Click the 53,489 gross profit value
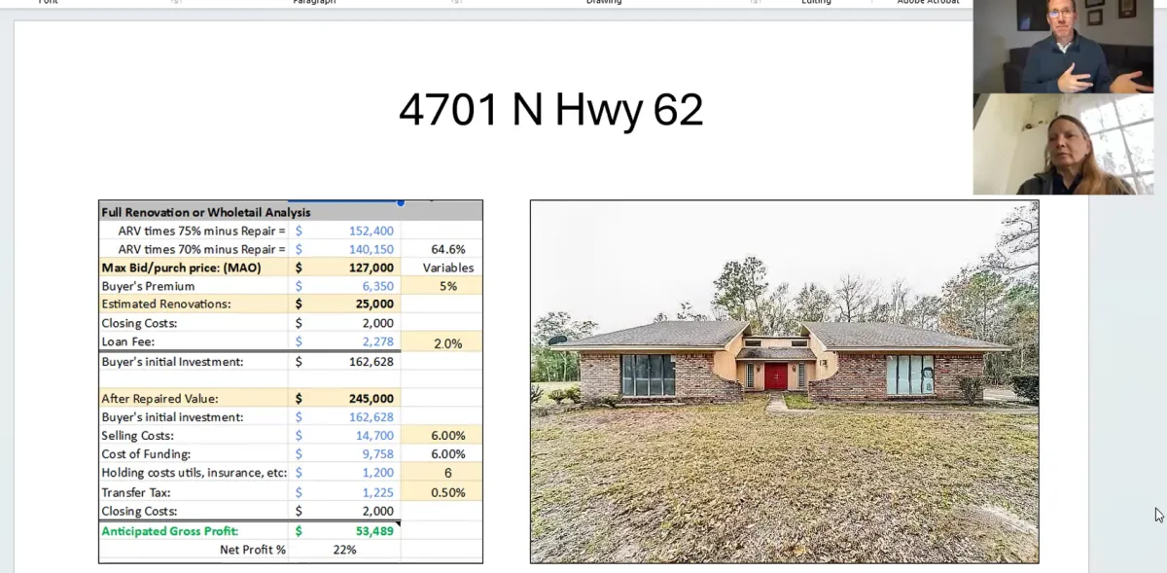Viewport: 1167px width, 573px height. pyautogui.click(x=374, y=530)
